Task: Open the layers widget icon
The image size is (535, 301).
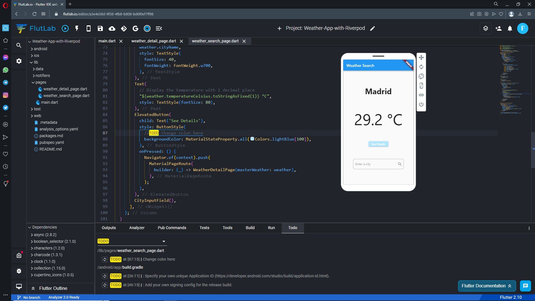Action: pyautogui.click(x=486, y=28)
